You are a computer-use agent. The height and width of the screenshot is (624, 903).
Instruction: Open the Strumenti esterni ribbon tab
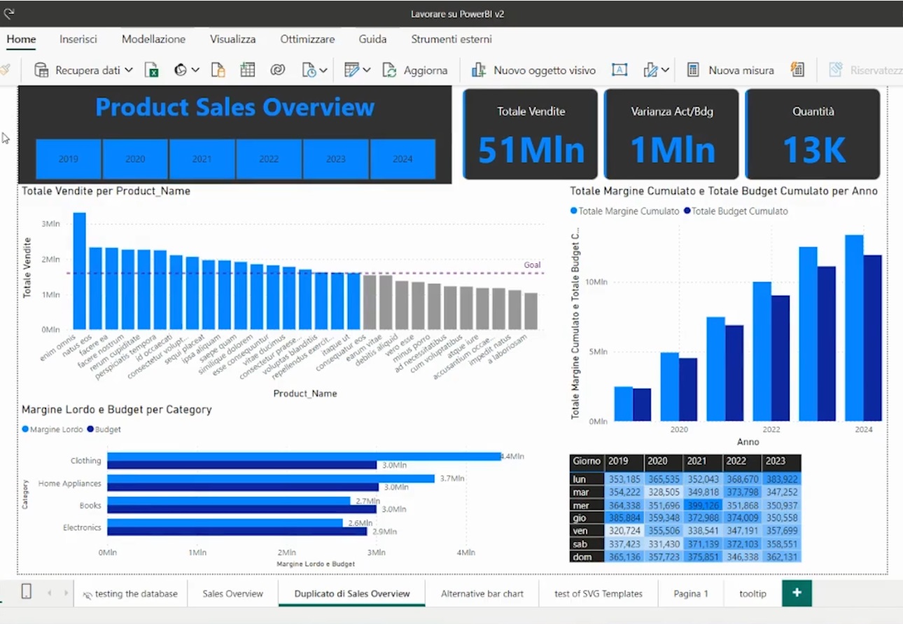[451, 39]
